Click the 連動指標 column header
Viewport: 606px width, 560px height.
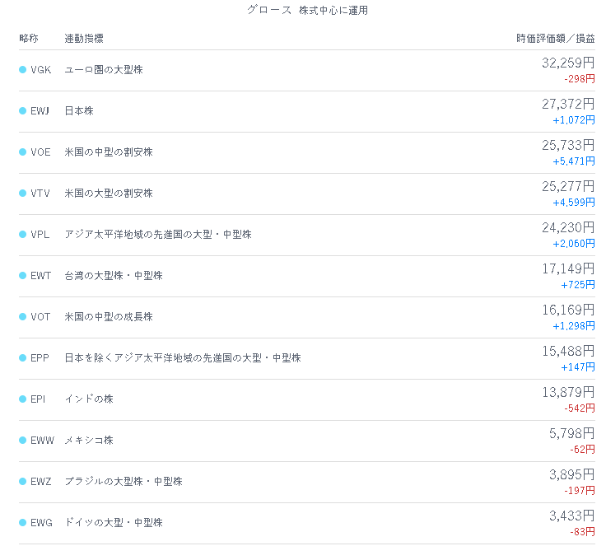click(84, 38)
